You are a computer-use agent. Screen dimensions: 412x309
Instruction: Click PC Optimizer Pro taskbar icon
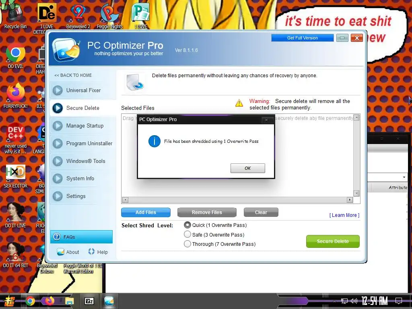pos(109,301)
